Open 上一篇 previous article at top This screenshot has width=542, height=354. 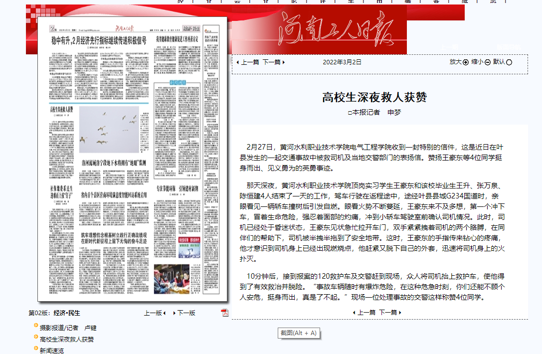[248, 62]
